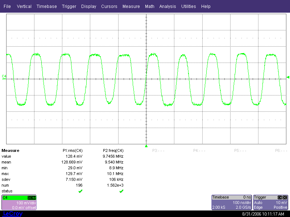Open the Display menu
Viewport: 290px width, 217px height.
(88, 7)
